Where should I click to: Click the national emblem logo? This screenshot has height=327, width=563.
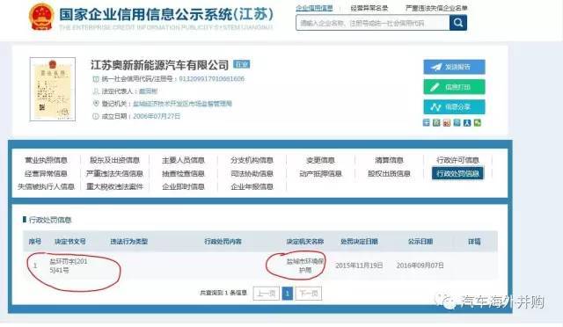[41, 17]
